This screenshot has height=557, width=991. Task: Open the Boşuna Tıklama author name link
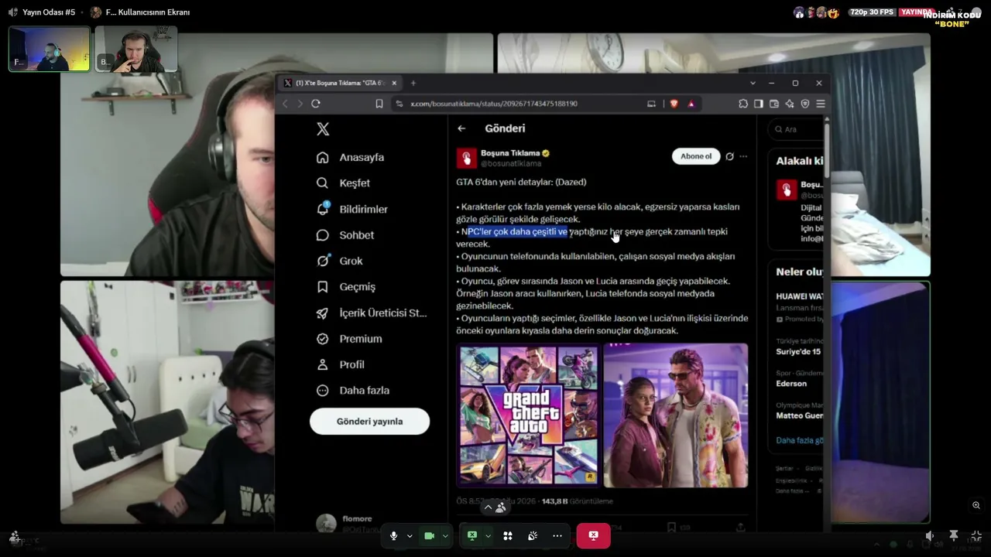pyautogui.click(x=510, y=153)
